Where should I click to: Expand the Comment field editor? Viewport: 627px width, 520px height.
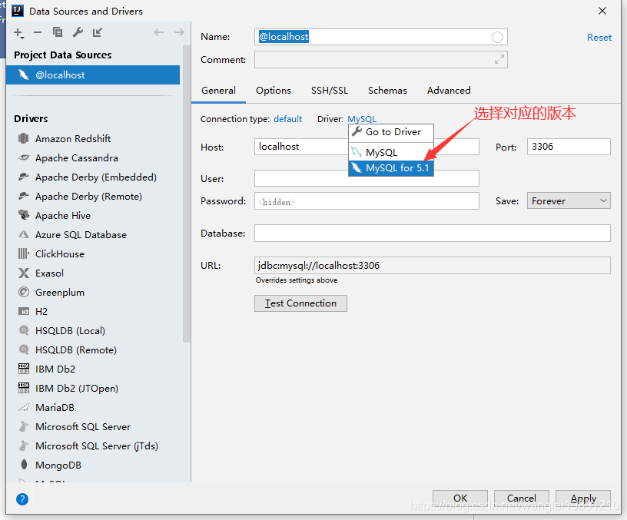click(x=499, y=60)
